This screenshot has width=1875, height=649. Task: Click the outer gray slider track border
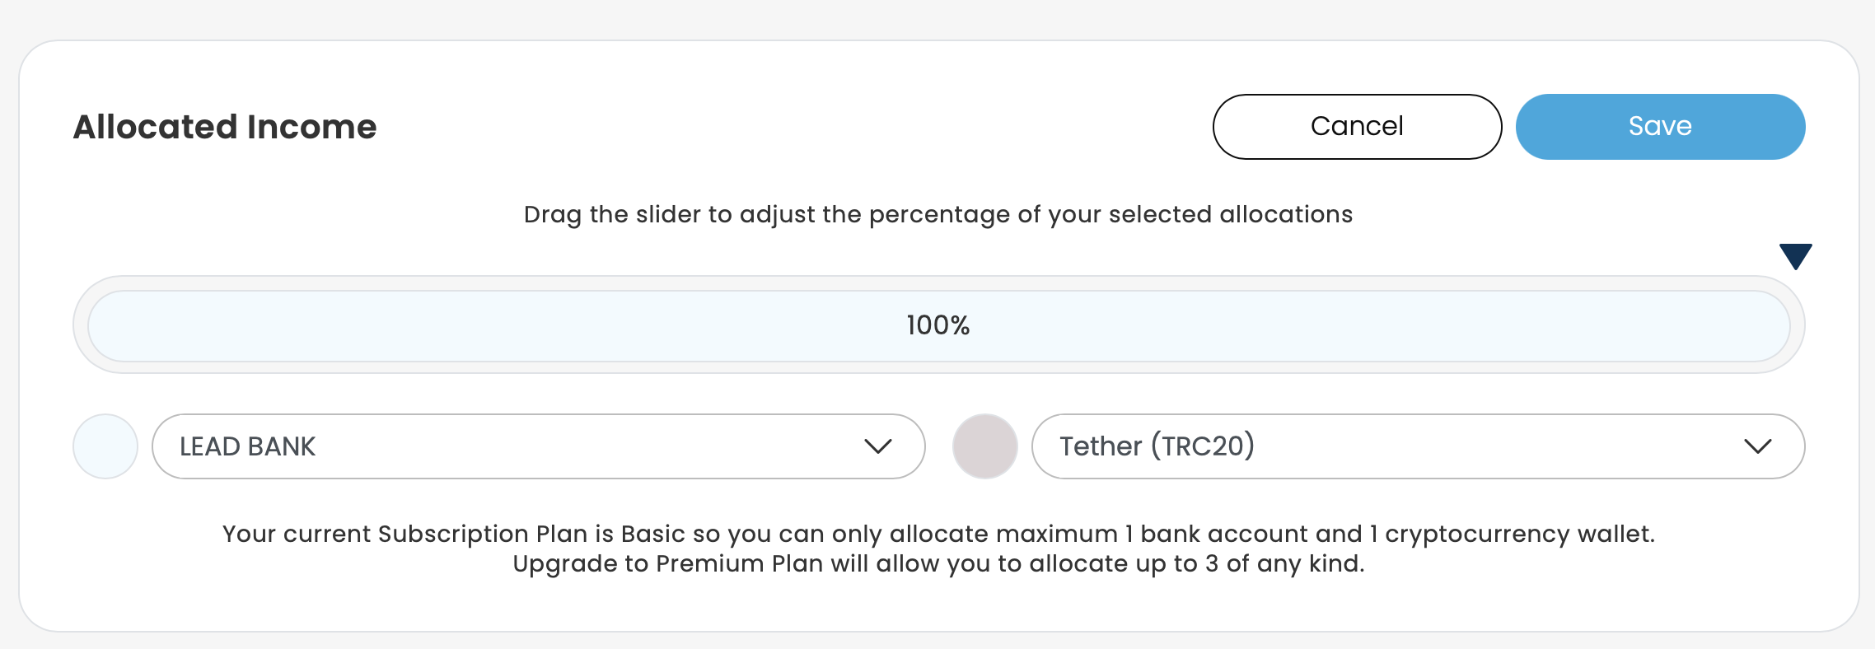937,283
